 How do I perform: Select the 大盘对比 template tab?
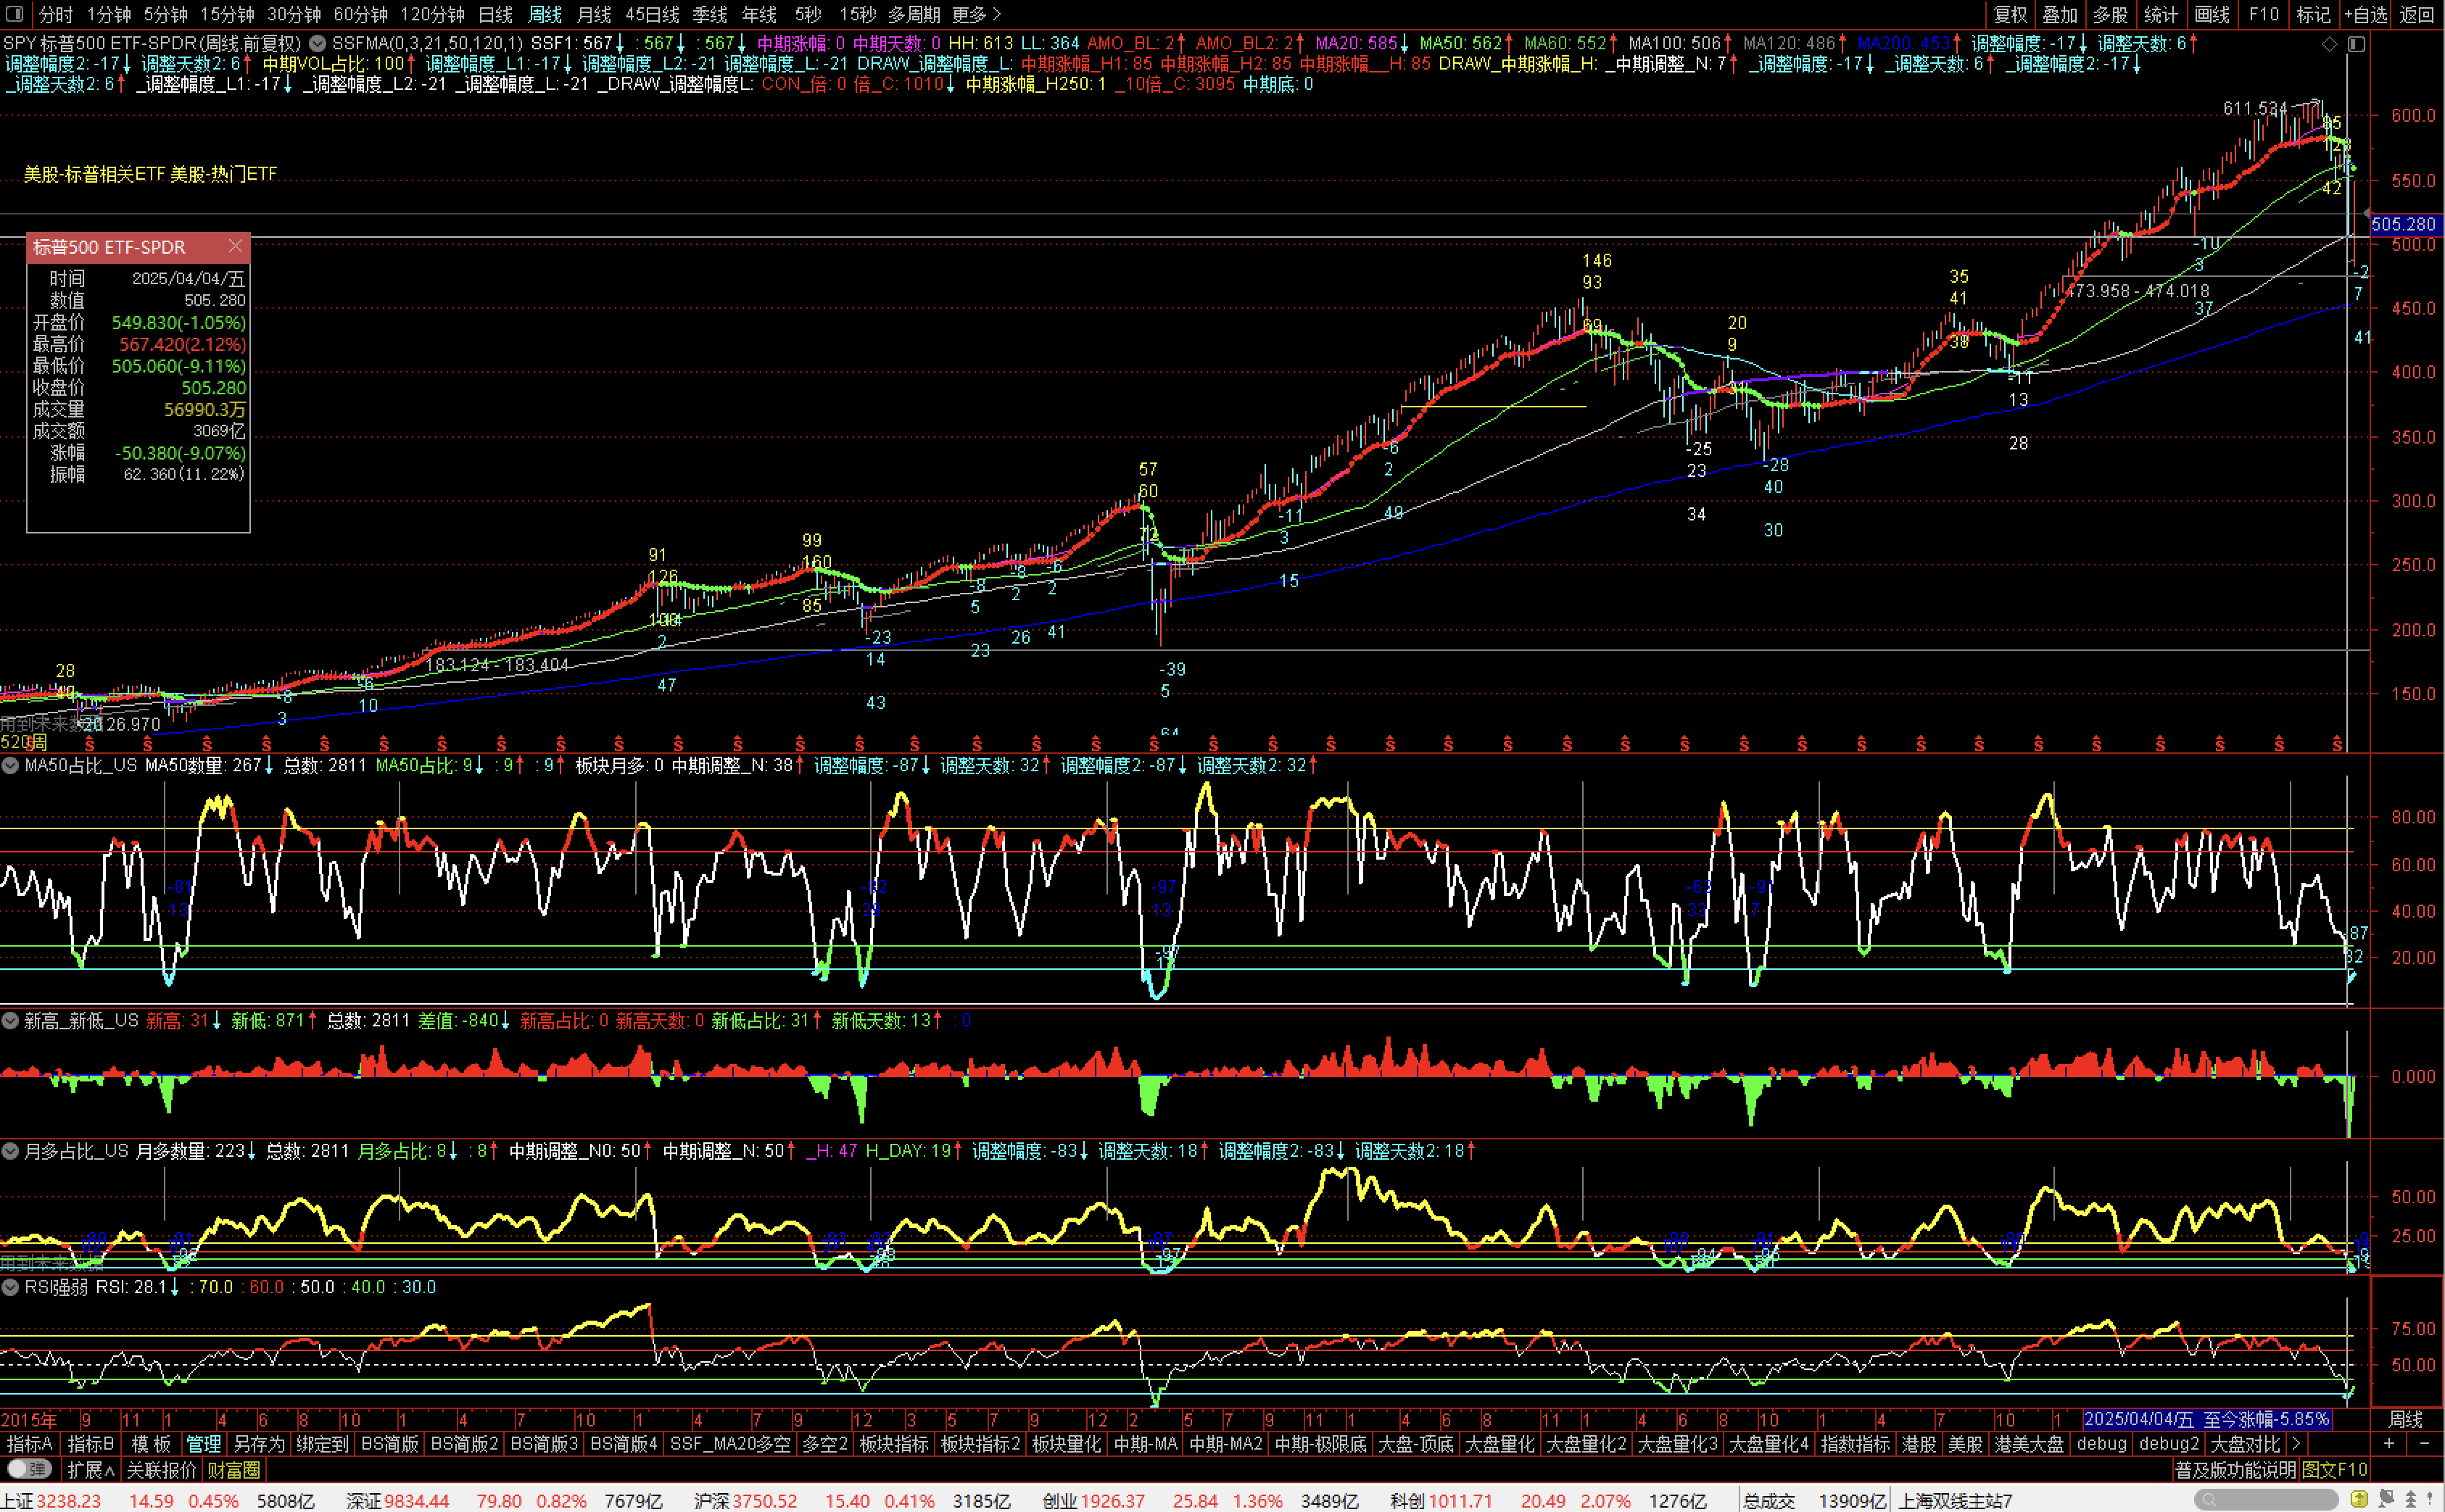pos(2246,1444)
